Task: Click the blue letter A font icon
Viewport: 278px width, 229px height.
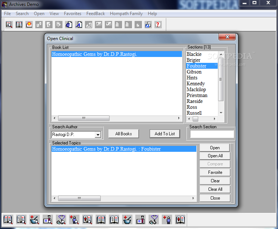Action: tap(79, 25)
